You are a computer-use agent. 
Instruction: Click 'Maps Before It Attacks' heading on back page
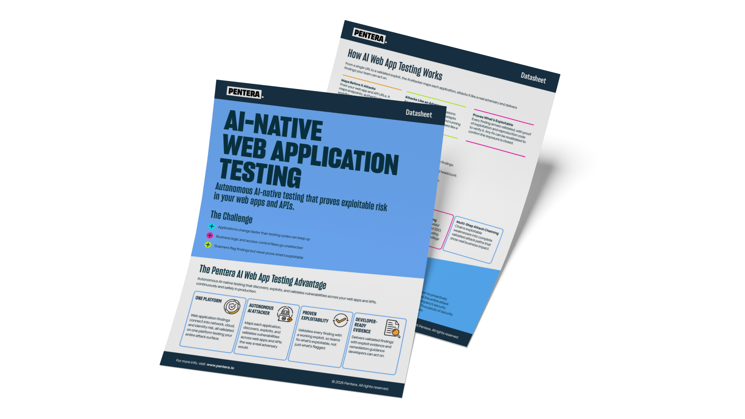point(358,85)
